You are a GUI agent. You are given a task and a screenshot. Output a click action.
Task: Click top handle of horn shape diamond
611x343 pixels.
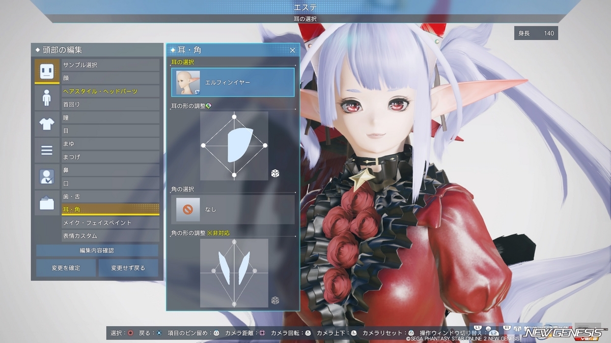click(234, 242)
